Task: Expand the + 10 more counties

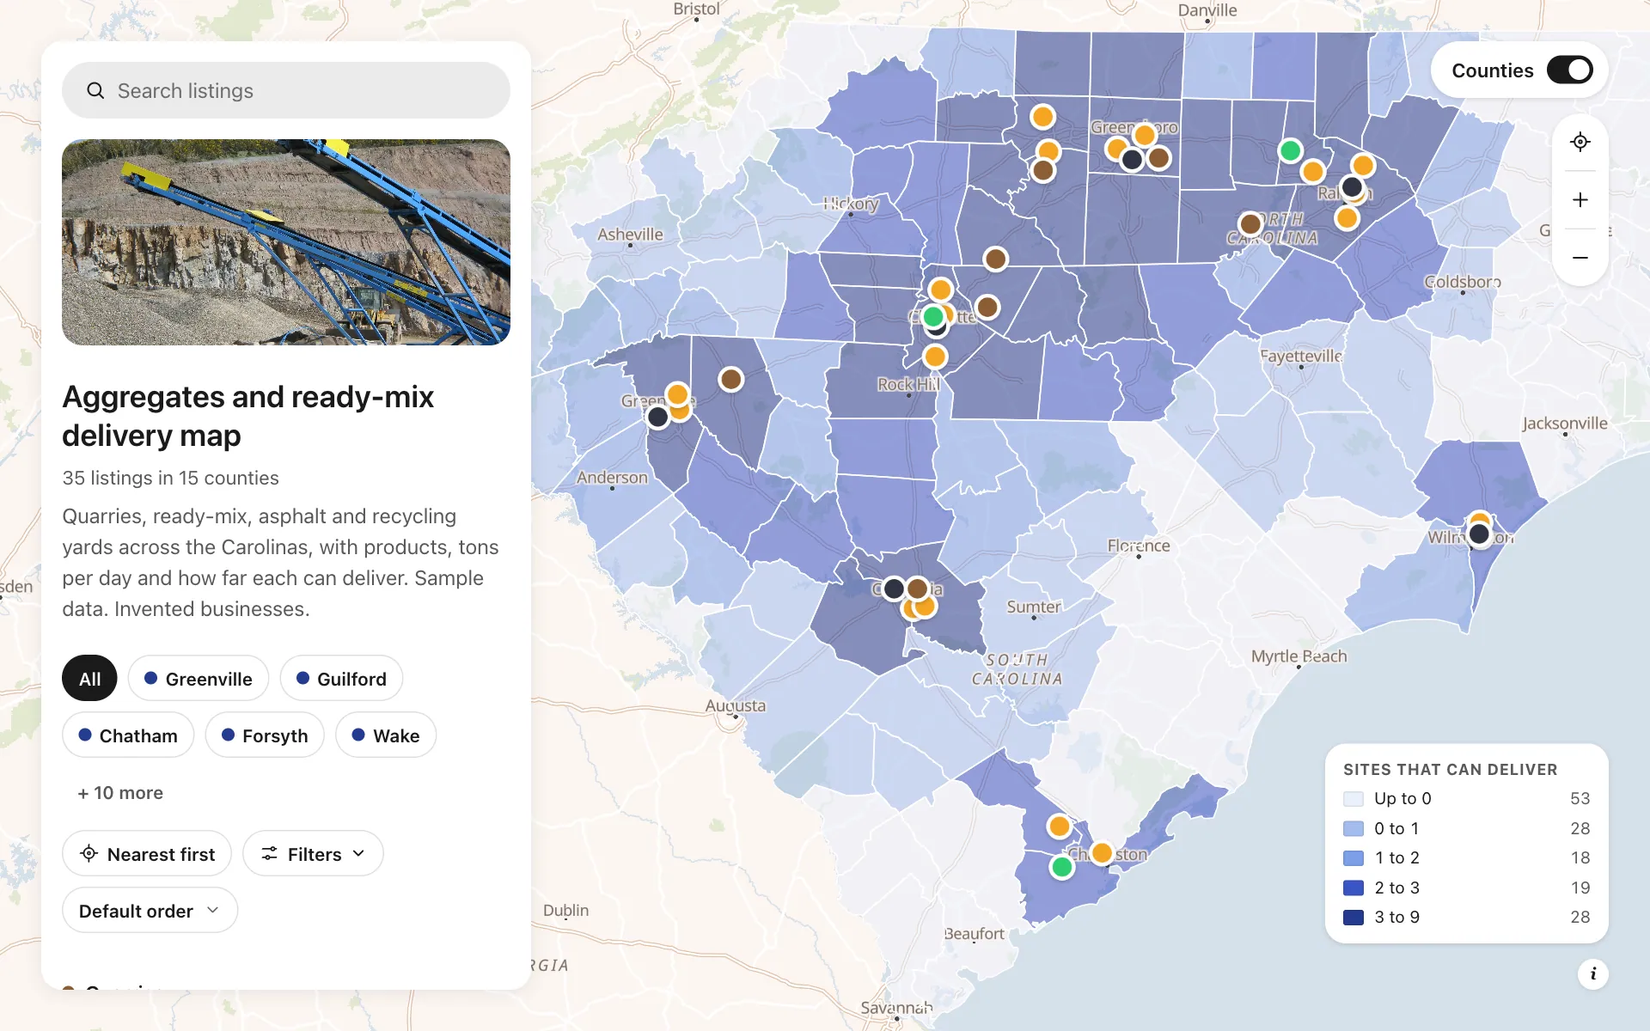Action: pyautogui.click(x=120, y=793)
